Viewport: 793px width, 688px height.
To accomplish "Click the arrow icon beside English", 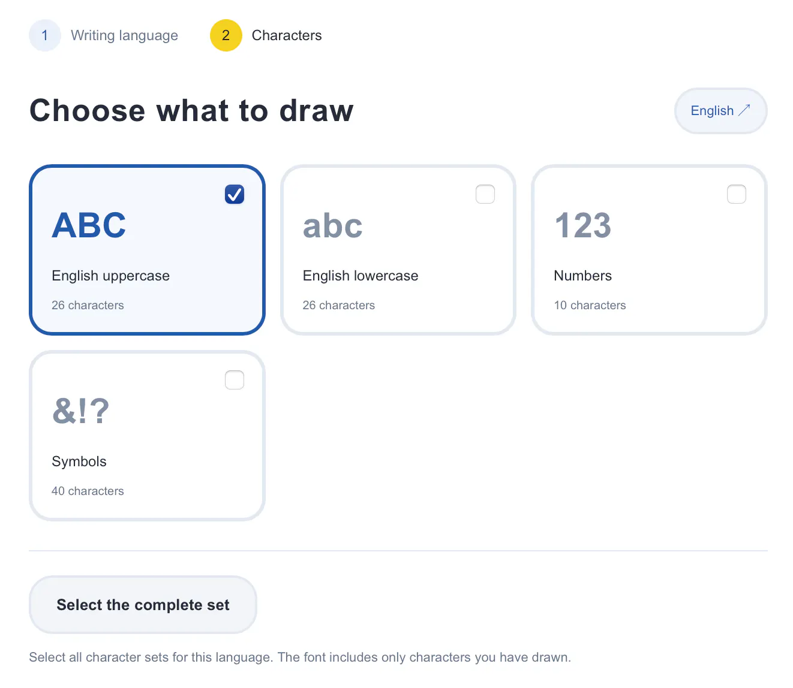I will pos(744,110).
